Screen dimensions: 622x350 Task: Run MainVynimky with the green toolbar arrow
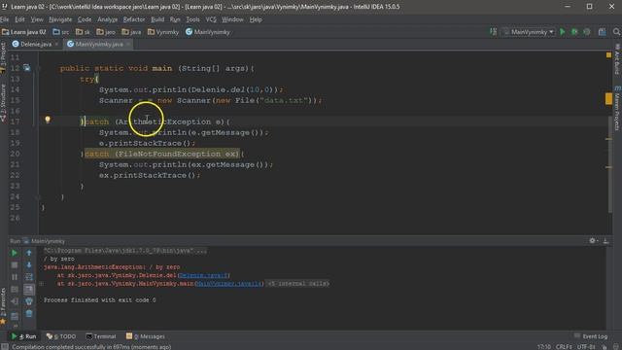pos(562,32)
